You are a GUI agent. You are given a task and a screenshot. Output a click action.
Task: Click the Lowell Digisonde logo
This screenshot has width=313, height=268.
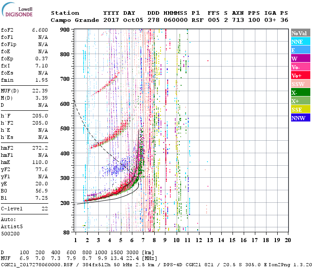17,10
